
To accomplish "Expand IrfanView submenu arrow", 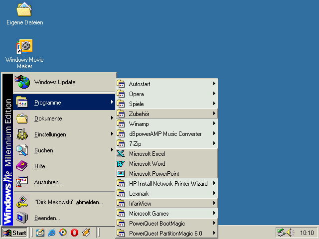I will 214,203.
